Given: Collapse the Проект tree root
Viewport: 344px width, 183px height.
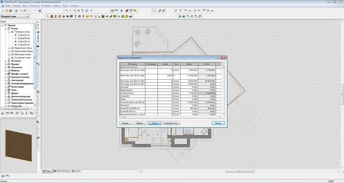Looking at the screenshot, I should (x=3, y=25).
